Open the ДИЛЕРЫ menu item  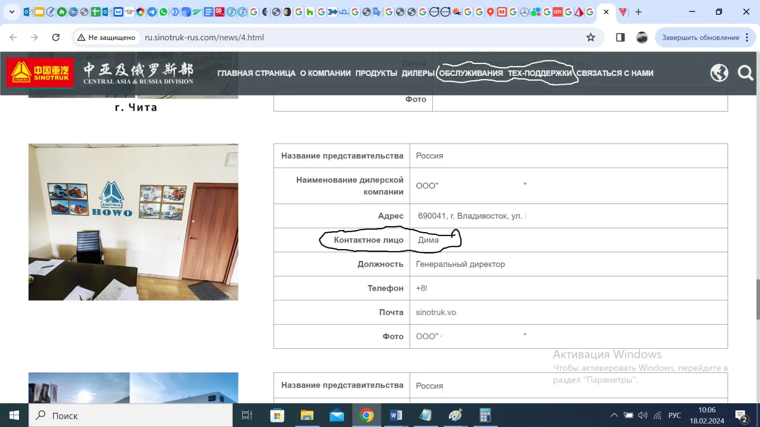[x=418, y=73]
